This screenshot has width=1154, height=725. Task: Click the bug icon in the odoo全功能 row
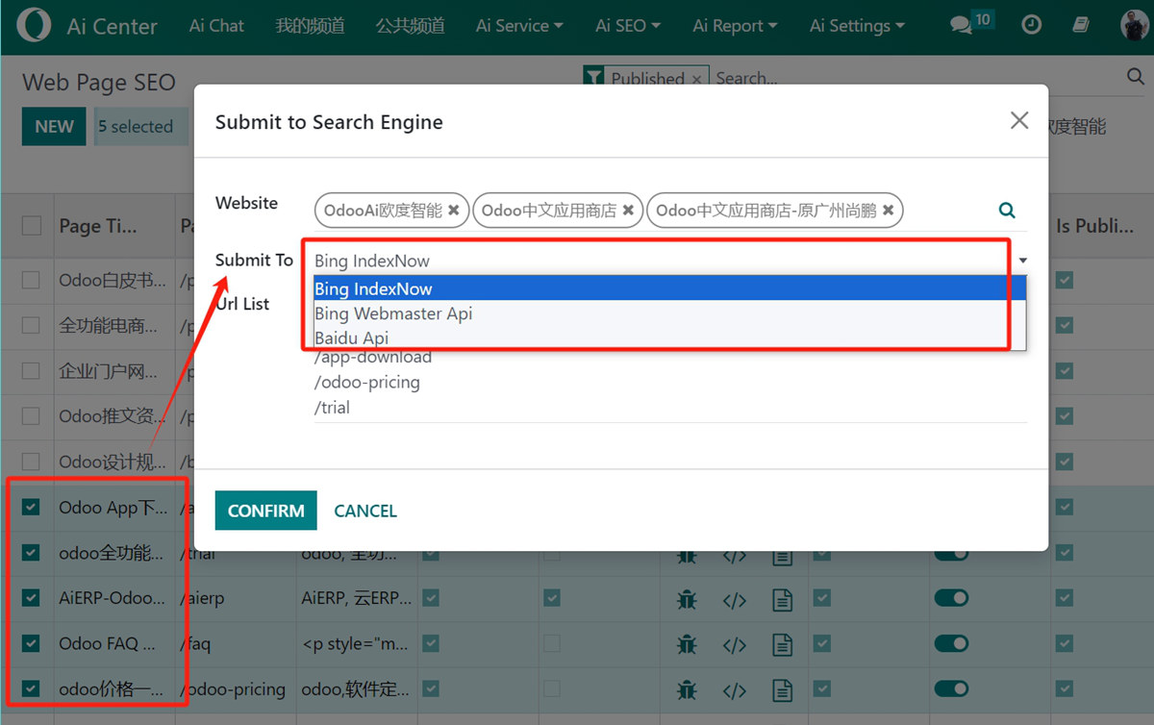coord(686,556)
